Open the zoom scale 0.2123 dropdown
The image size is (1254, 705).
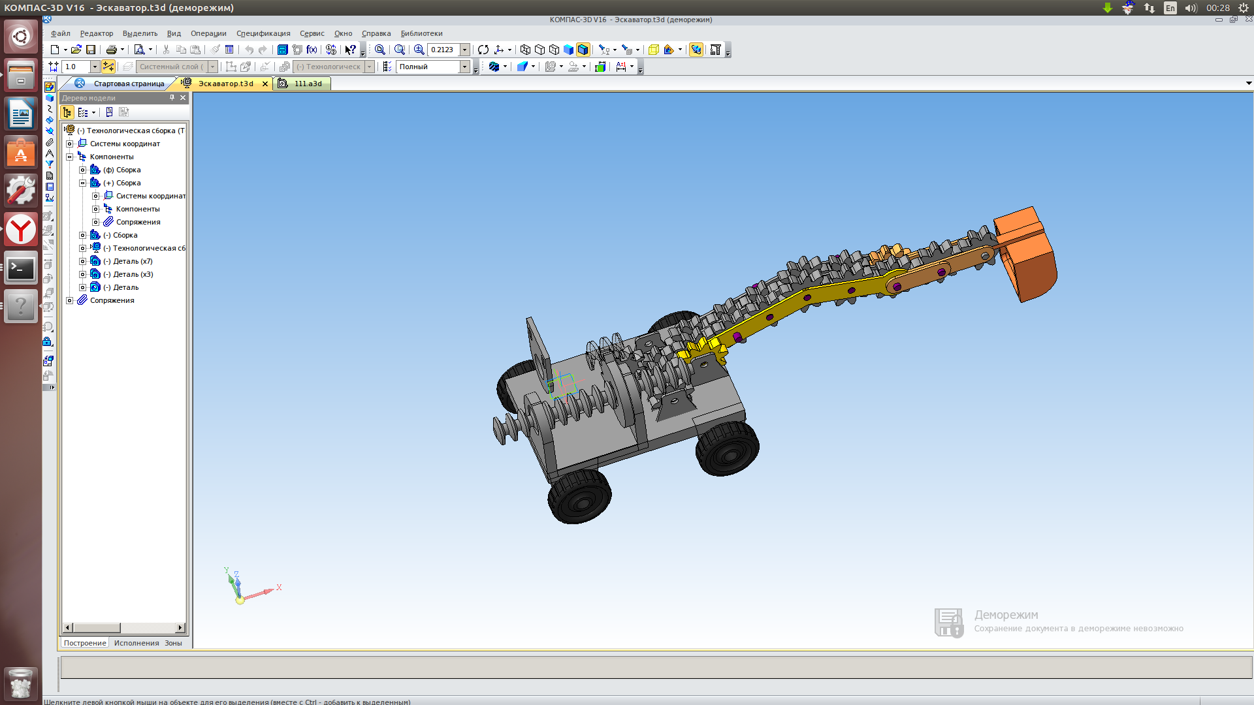point(465,50)
